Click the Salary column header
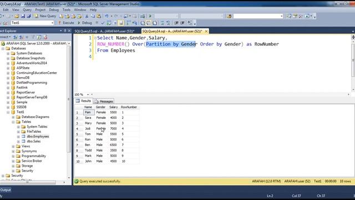The width and height of the screenshot is (355, 200). pyautogui.click(x=113, y=107)
